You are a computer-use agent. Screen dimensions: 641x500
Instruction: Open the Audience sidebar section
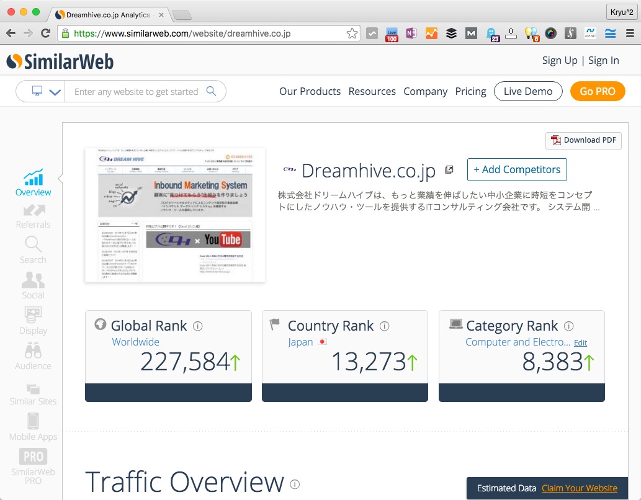click(33, 357)
